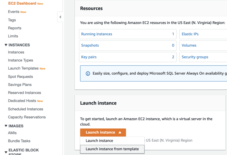This screenshot has width=227, height=155.
Task: Click the US East (N. Virginia) Region note
Action: coord(169,140)
